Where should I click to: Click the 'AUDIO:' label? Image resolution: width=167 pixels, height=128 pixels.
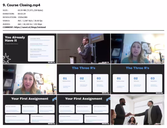(x=6, y=24)
